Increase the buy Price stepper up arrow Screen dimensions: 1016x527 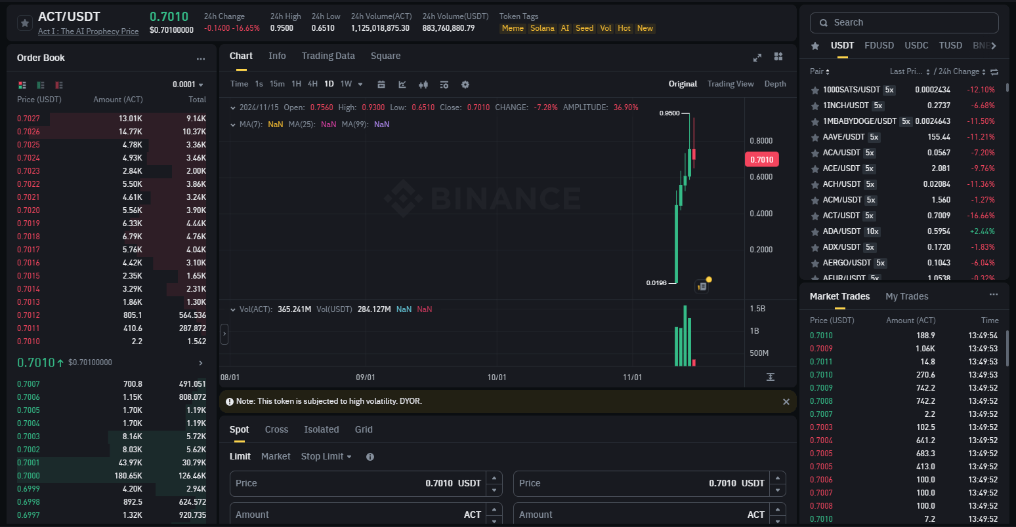click(x=494, y=477)
